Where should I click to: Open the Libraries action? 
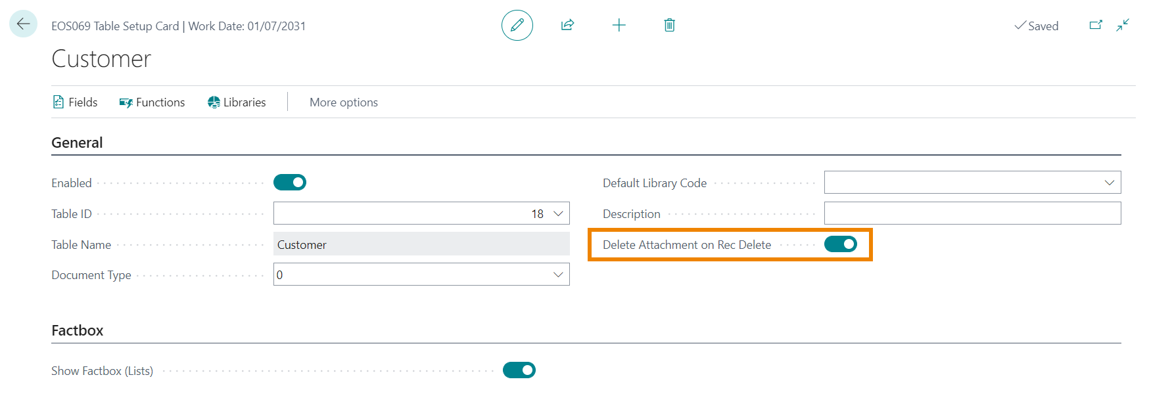click(237, 102)
